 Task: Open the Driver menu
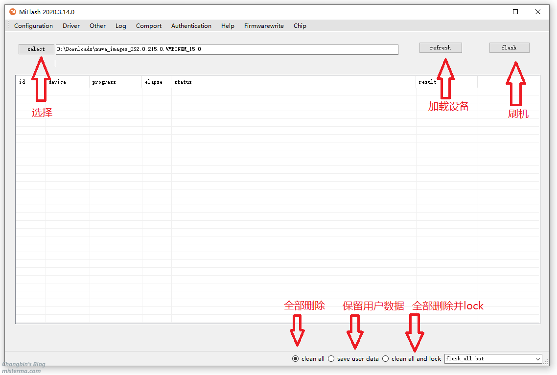click(71, 26)
